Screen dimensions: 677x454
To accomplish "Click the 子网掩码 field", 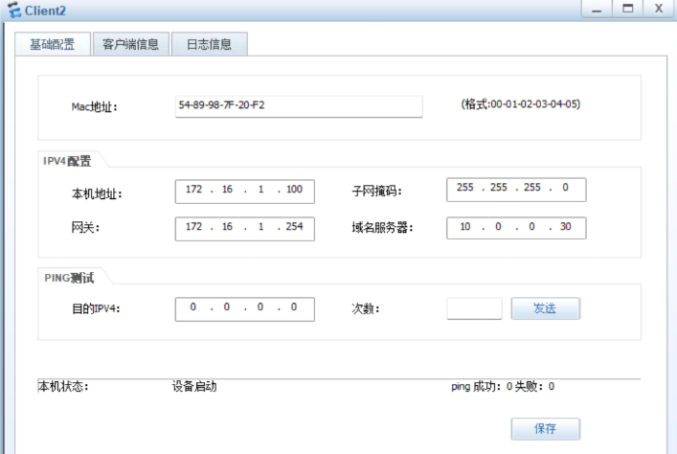I will click(516, 190).
